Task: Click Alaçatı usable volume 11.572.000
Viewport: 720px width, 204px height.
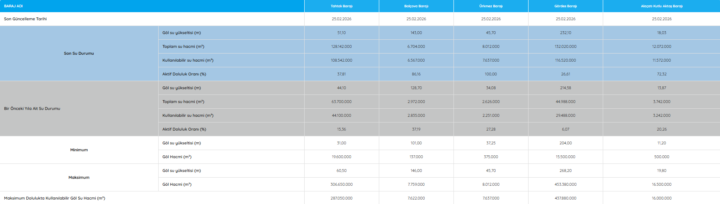Action: 662,60
